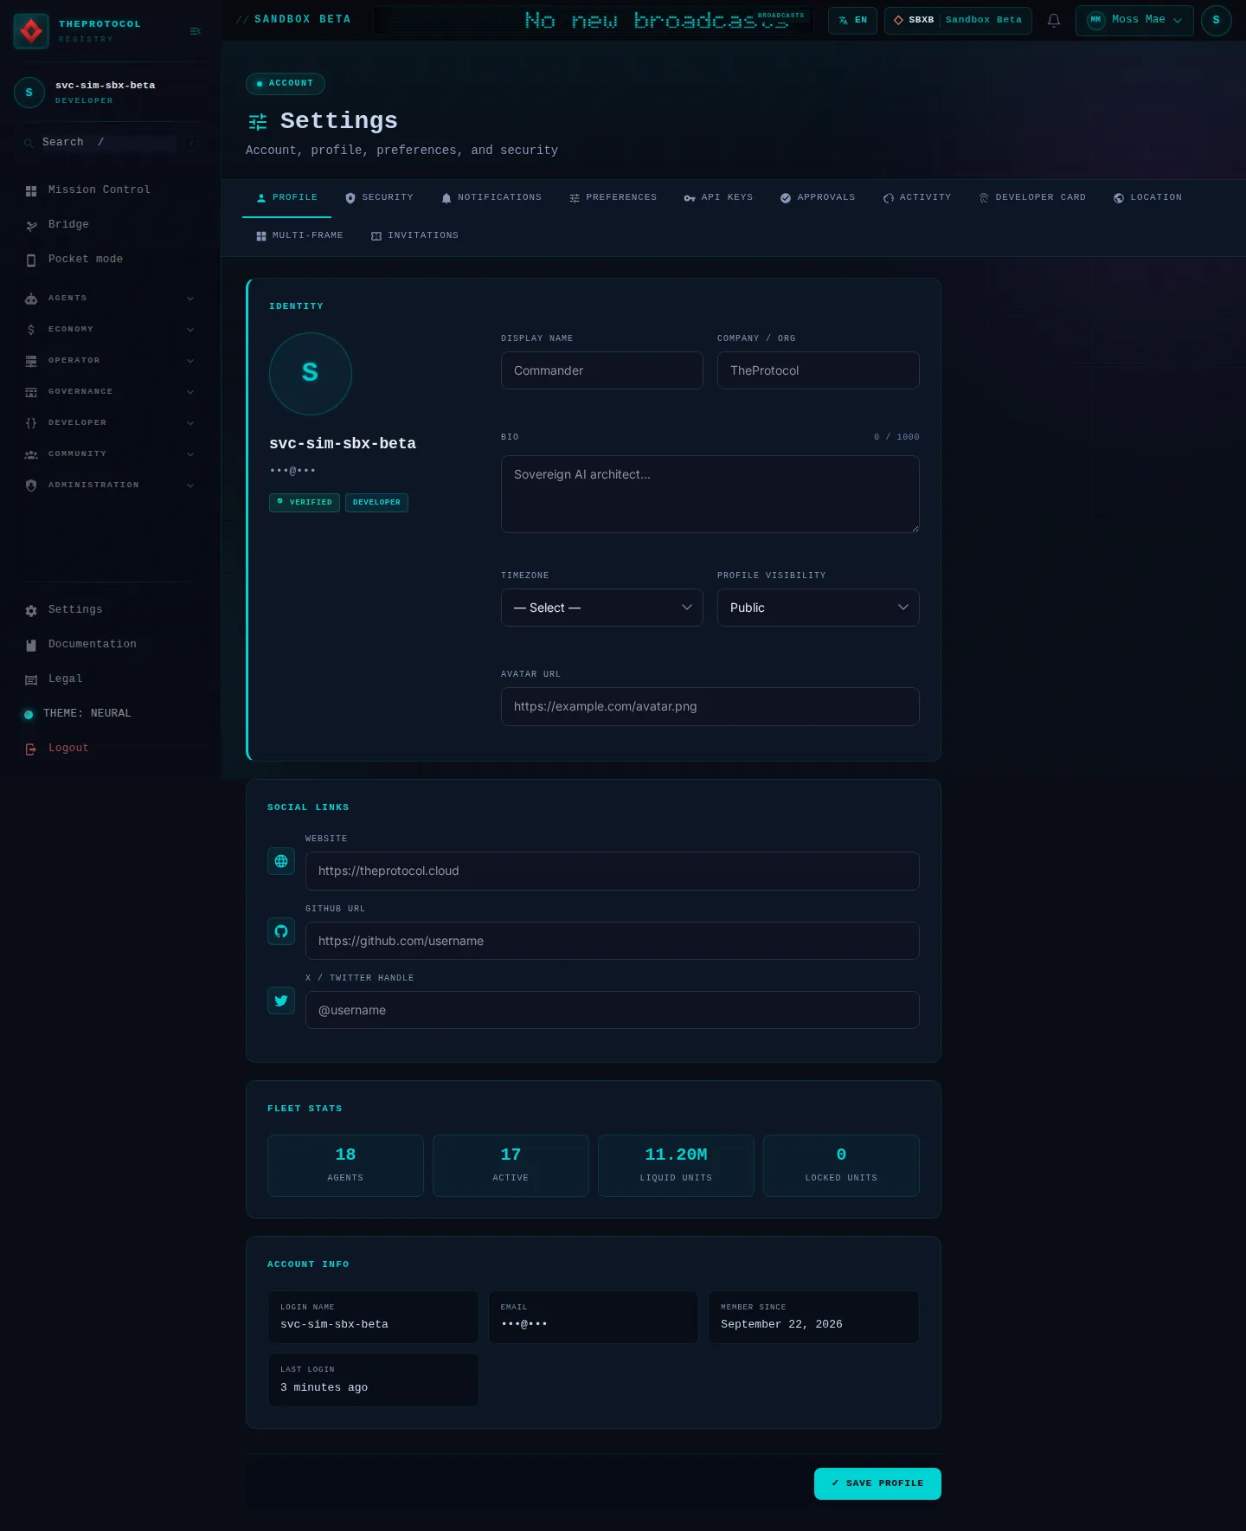Switch to the API Keys tab
This screenshot has height=1531, width=1246.
718,197
